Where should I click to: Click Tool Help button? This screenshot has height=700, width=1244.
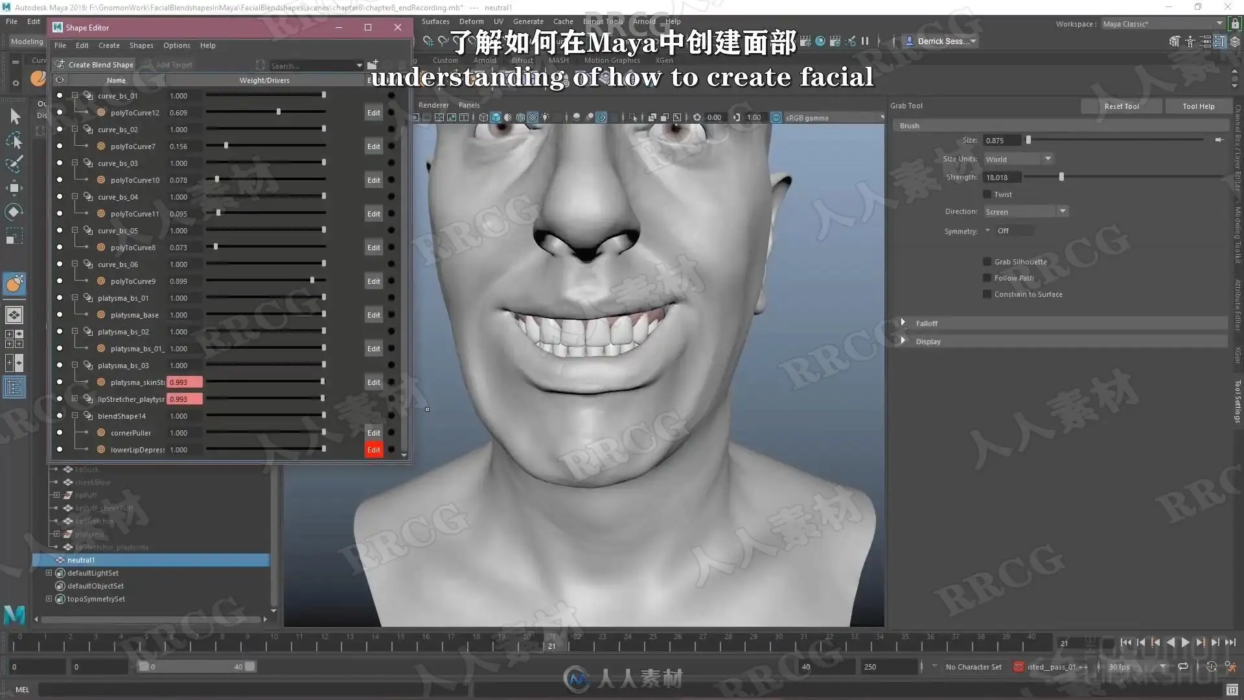click(1199, 106)
